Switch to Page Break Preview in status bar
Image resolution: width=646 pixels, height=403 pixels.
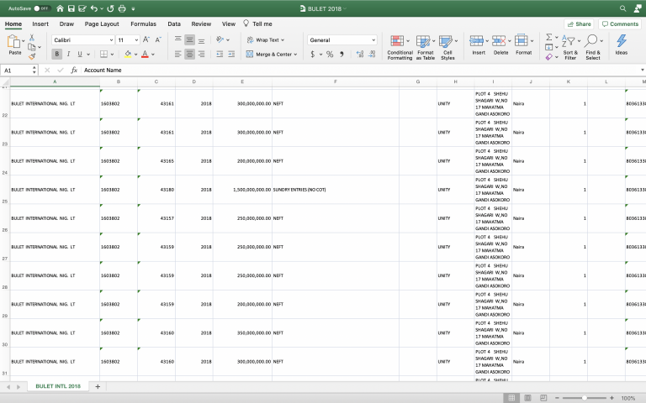(x=543, y=398)
